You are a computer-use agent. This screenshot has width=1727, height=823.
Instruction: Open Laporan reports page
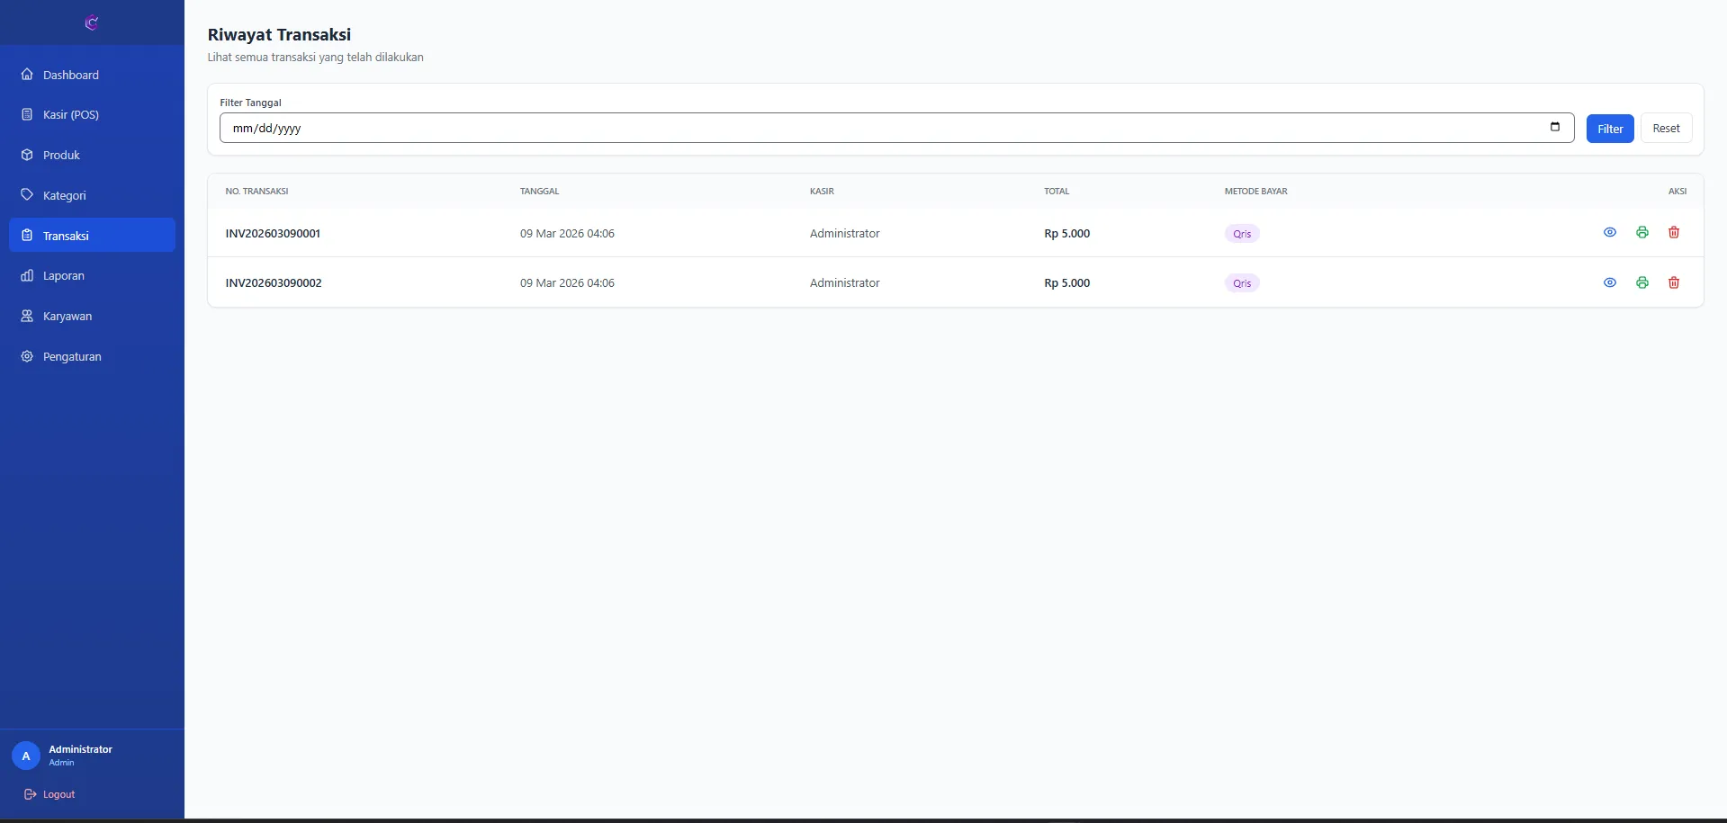[63, 275]
